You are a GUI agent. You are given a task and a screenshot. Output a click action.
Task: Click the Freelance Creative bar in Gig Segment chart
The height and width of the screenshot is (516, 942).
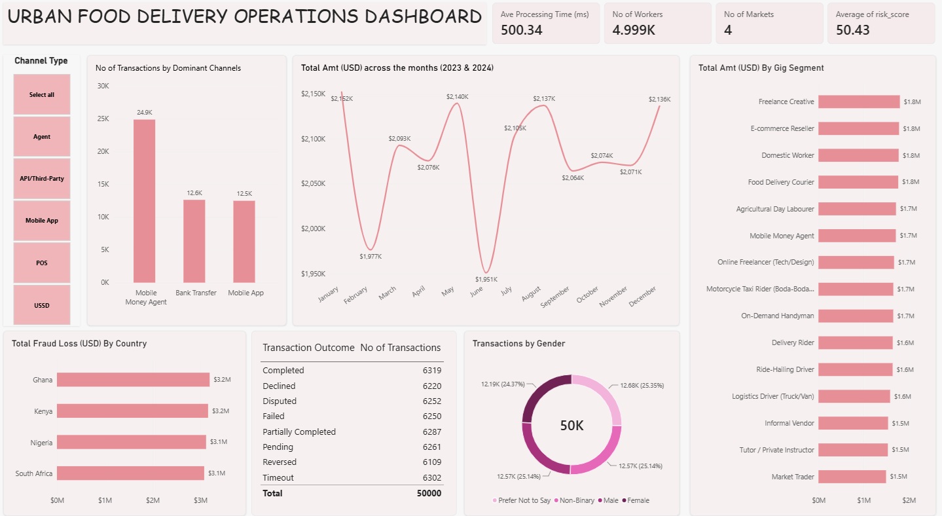click(859, 101)
